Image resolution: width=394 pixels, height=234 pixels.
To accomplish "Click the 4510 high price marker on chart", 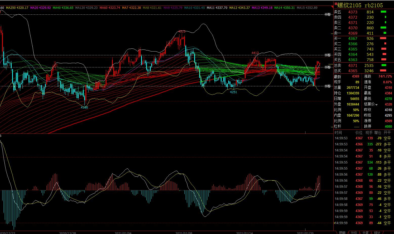I will 182,32.
